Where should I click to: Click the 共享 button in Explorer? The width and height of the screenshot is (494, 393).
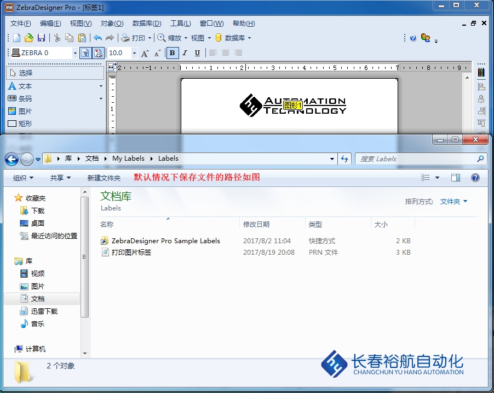pyautogui.click(x=60, y=178)
